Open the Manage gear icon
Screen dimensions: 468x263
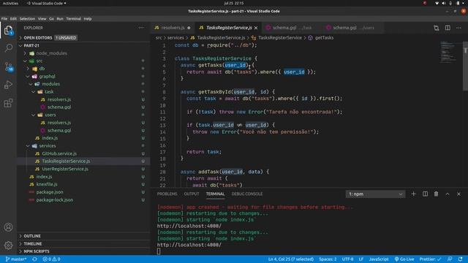(8, 245)
